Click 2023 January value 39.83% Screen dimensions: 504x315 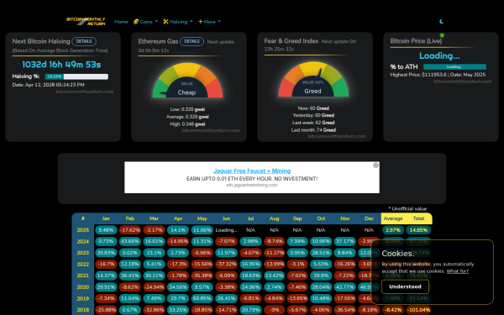pyautogui.click(x=106, y=253)
